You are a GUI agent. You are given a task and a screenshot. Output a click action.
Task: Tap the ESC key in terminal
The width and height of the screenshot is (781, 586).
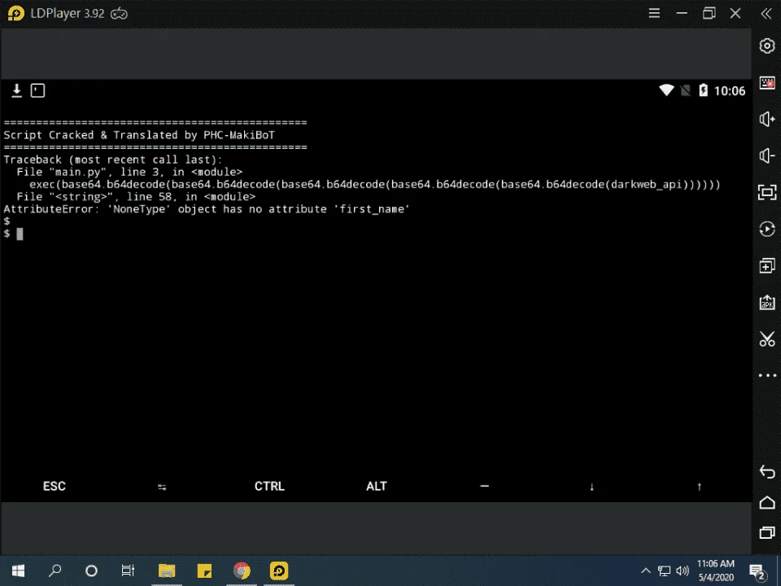pyautogui.click(x=55, y=487)
